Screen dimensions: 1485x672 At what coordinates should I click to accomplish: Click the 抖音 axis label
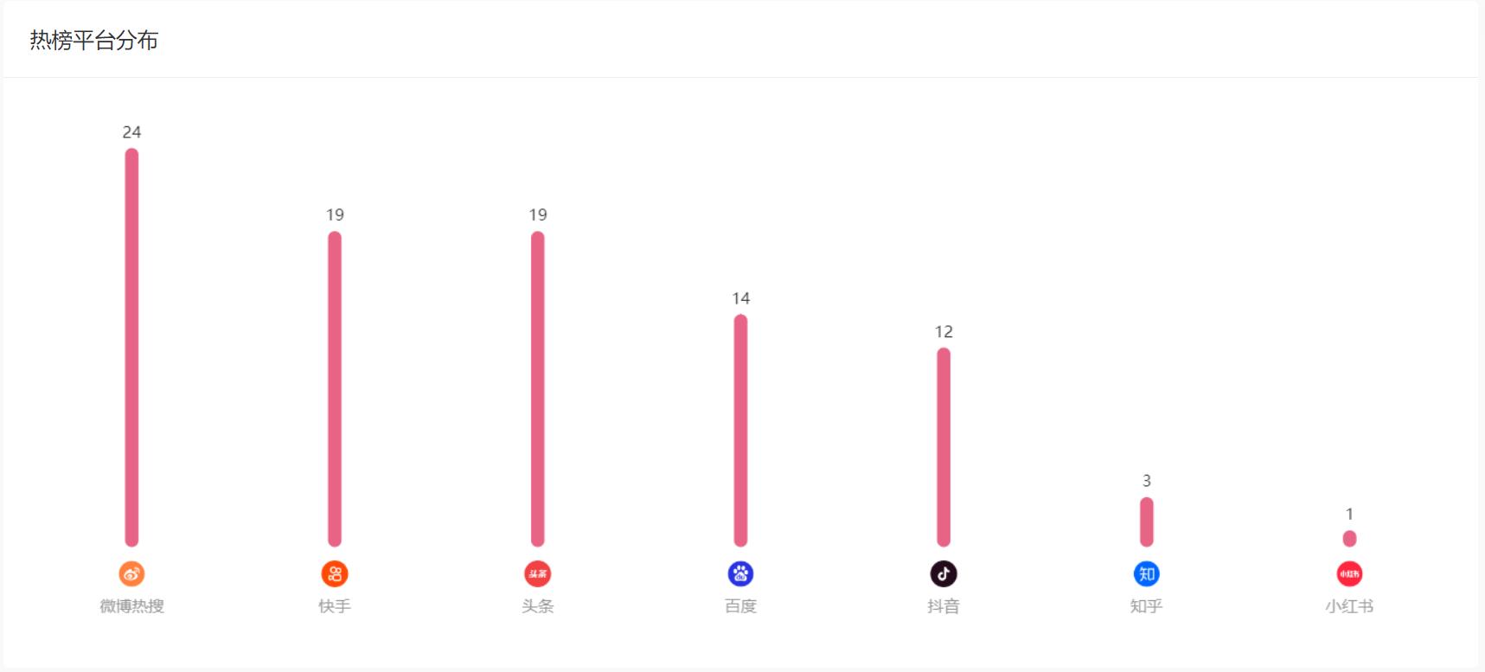click(944, 606)
